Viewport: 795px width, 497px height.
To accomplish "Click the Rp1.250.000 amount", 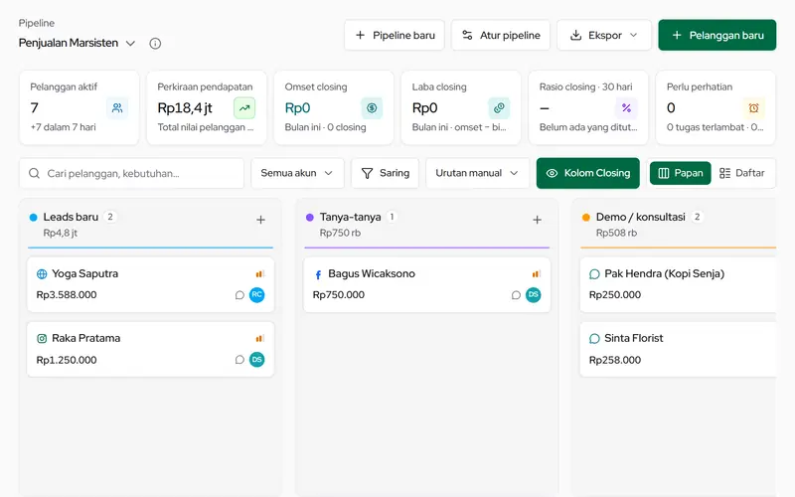I will pos(67,360).
